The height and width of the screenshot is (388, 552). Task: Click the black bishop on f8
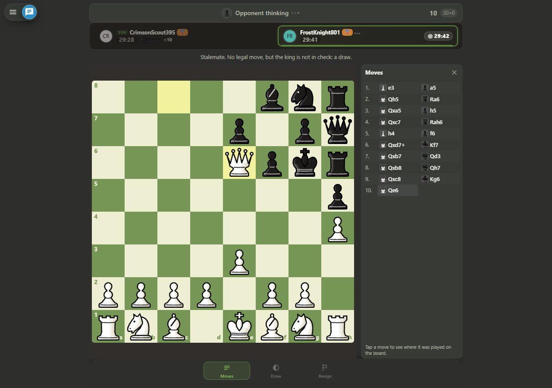272,97
